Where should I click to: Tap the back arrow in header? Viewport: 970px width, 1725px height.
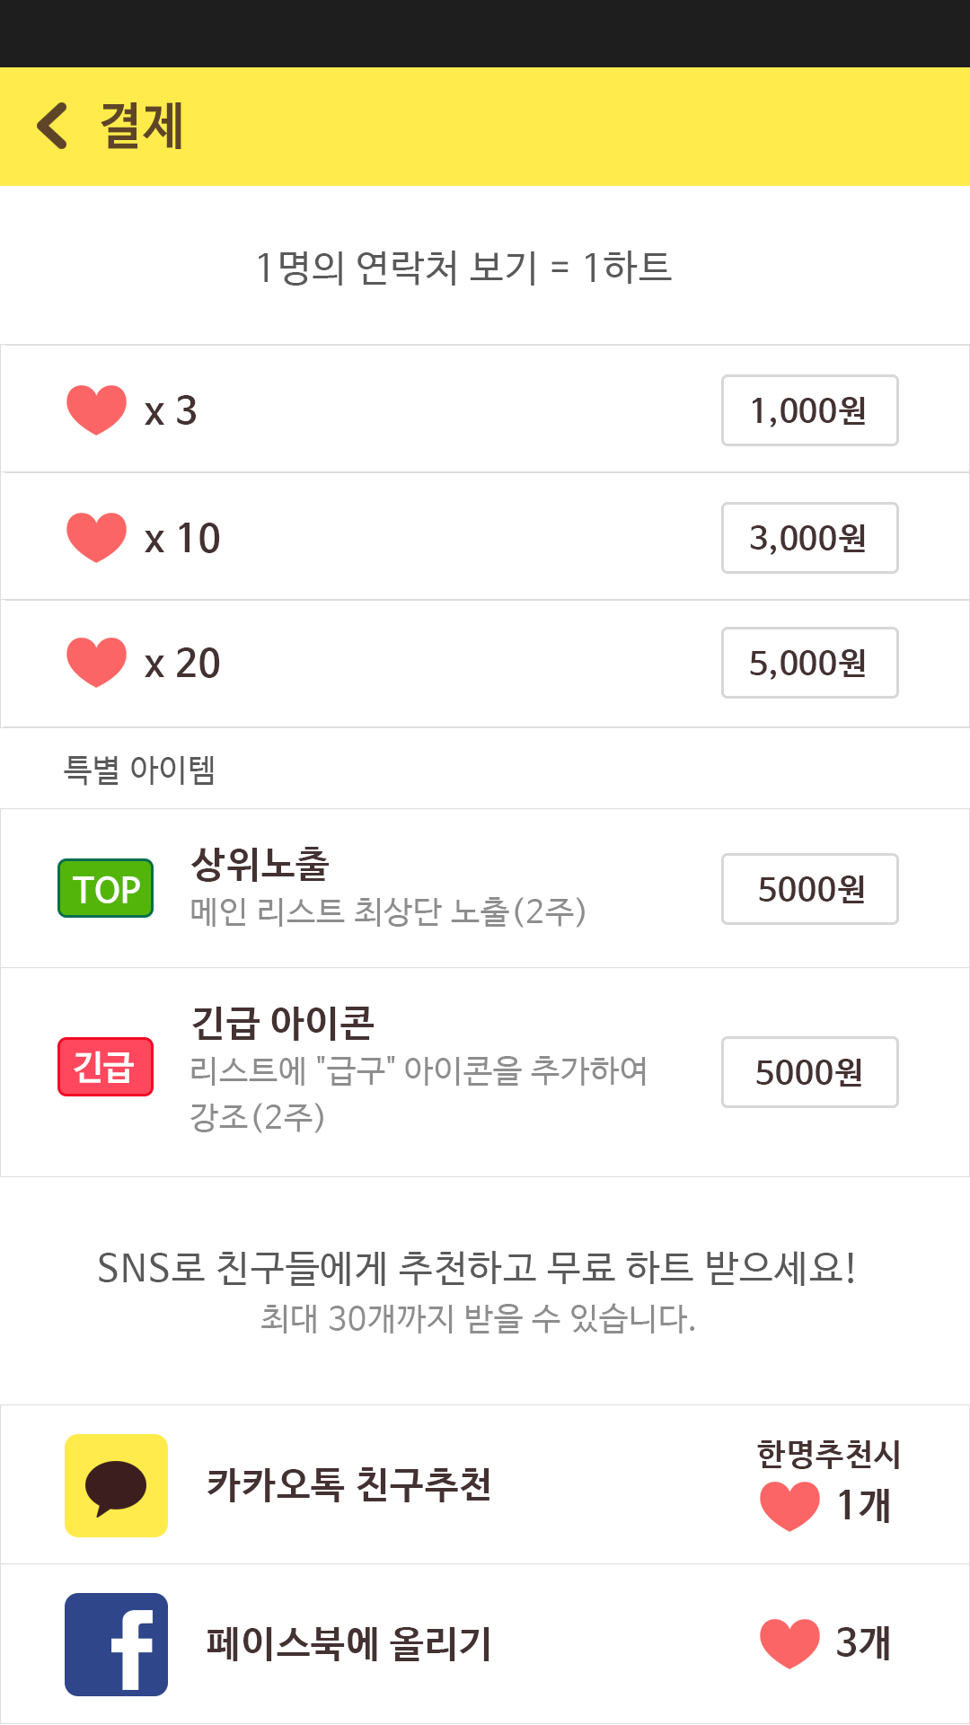(53, 126)
